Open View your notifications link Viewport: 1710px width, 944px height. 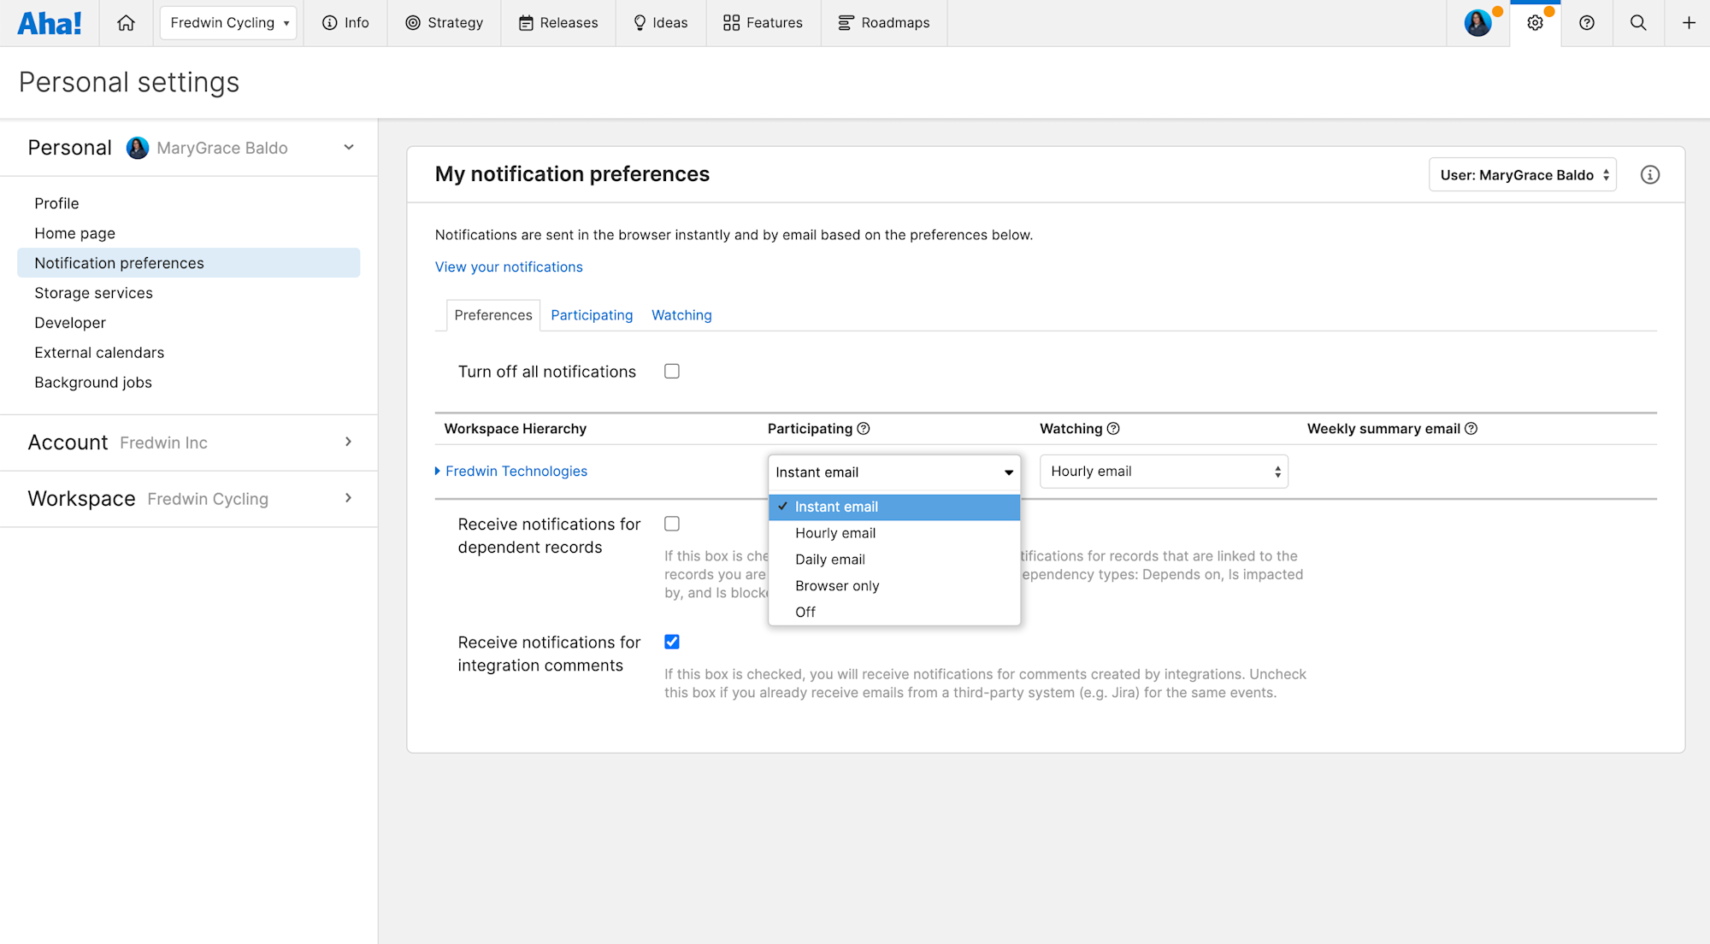pos(509,267)
